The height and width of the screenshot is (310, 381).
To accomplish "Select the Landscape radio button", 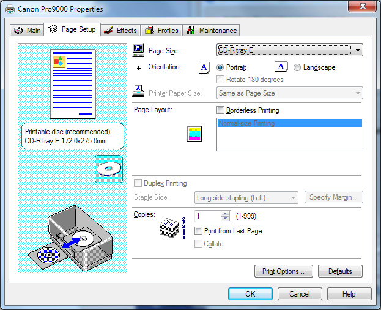I will tap(297, 67).
